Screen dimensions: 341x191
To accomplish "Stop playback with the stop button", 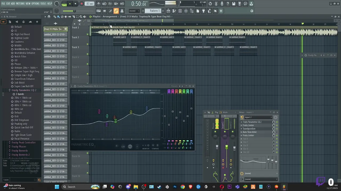I will click(75, 4).
